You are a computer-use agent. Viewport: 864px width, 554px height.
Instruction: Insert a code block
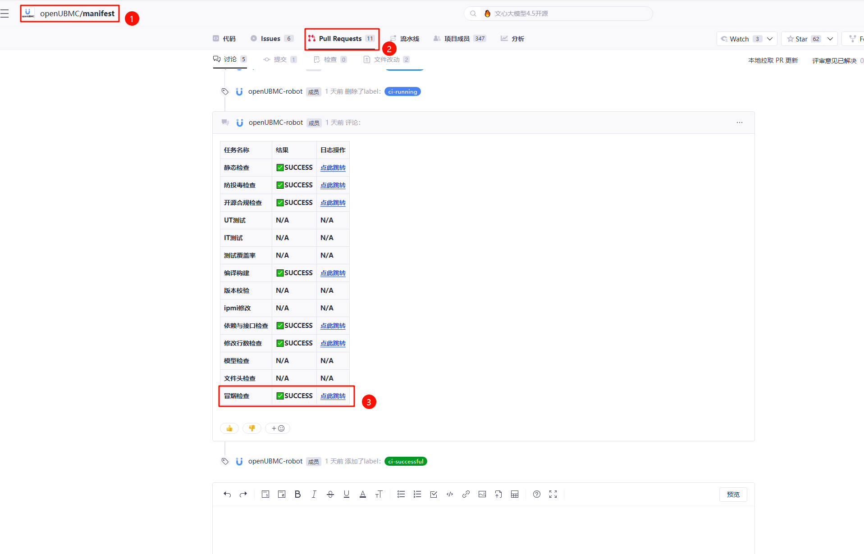click(450, 495)
